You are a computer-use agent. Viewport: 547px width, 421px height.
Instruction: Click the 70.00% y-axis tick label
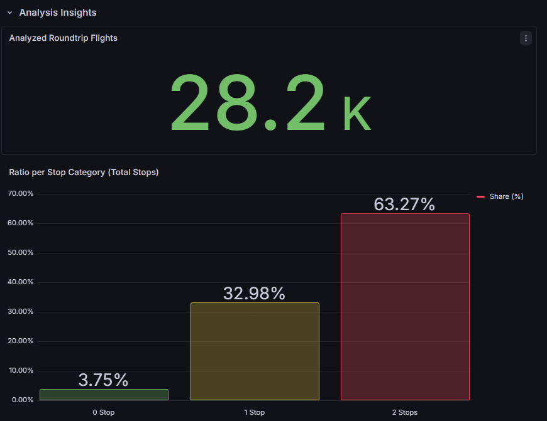click(21, 194)
